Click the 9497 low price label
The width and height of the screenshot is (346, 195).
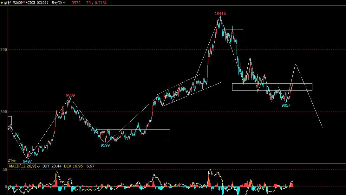pyautogui.click(x=28, y=161)
